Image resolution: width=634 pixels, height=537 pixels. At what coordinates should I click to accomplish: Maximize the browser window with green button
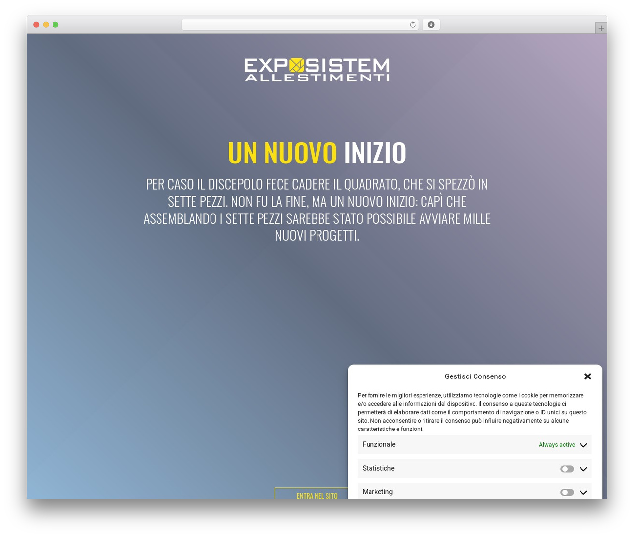pos(55,25)
